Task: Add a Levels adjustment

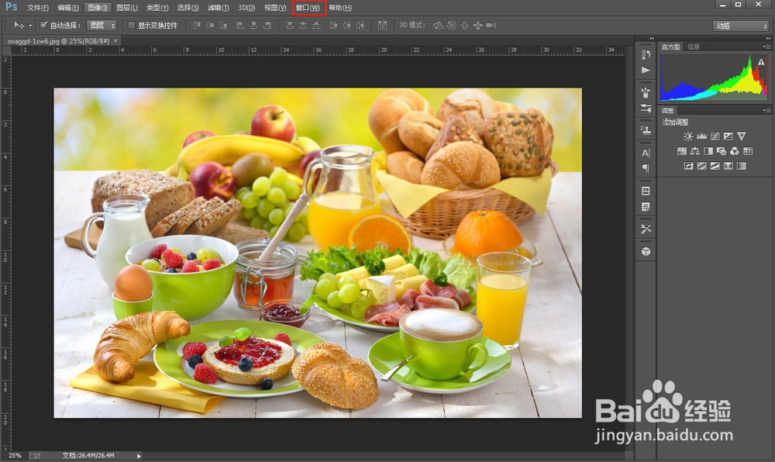Action: click(702, 136)
